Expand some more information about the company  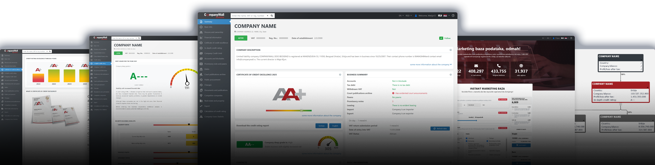pyautogui.click(x=431, y=64)
